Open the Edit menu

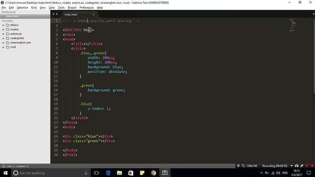[11, 8]
